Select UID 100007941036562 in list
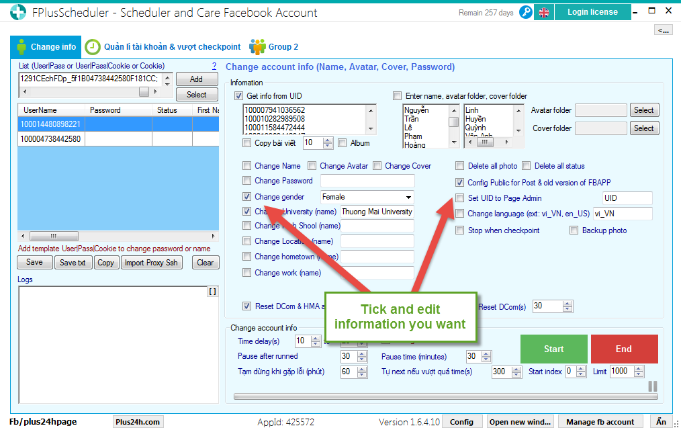Viewport: 681px width, 430px height. coord(275,110)
